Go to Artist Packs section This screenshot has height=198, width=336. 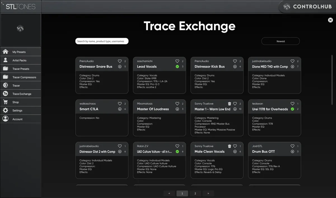[x=21, y=60]
